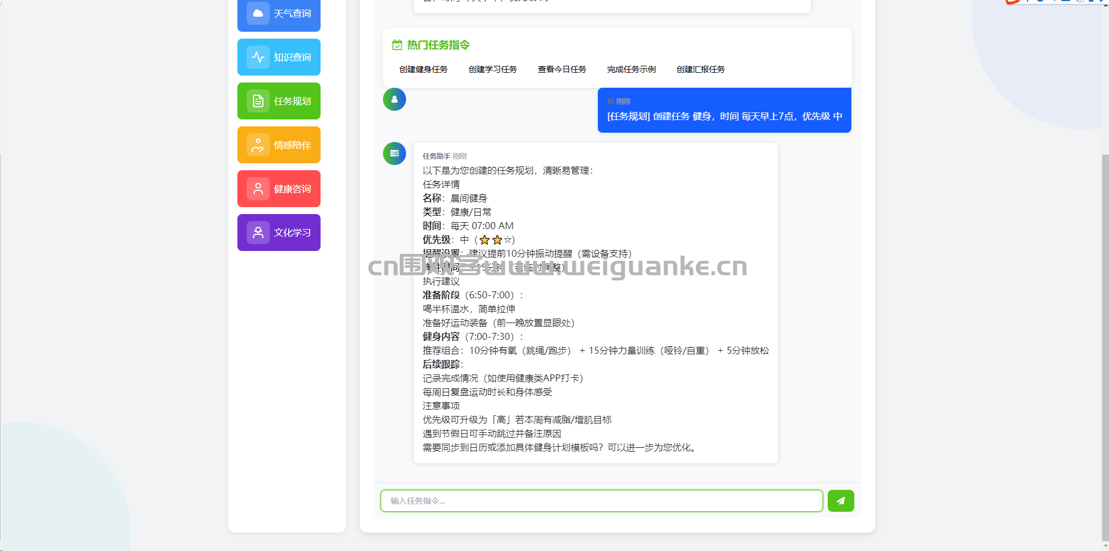Screen dimensions: 1109x551
Task: Open the 天气查询 sidebar button
Action: point(279,13)
